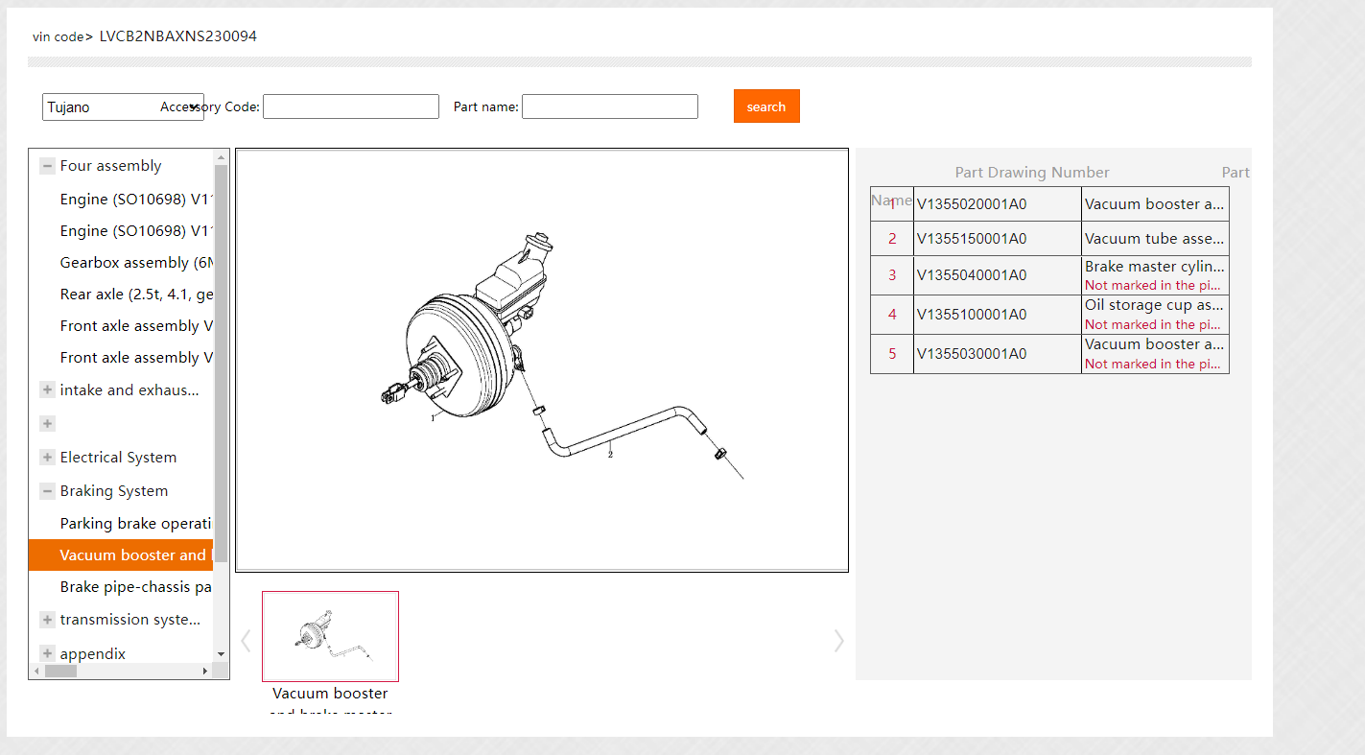Viewport: 1365px width, 755px height.
Task: Select the Rear axle tree item
Action: point(136,294)
